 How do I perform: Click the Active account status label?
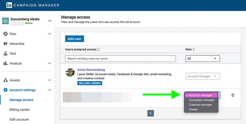29,23
